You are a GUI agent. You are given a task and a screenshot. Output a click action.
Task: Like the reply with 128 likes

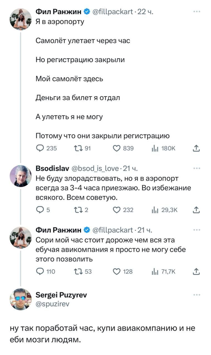tap(117, 272)
